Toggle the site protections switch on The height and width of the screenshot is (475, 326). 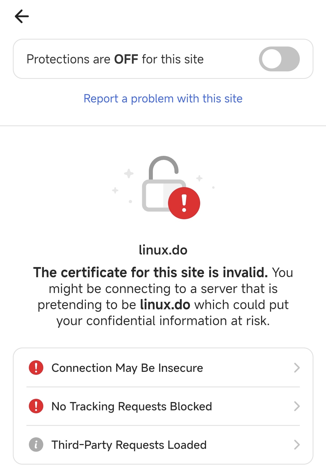[x=279, y=59]
